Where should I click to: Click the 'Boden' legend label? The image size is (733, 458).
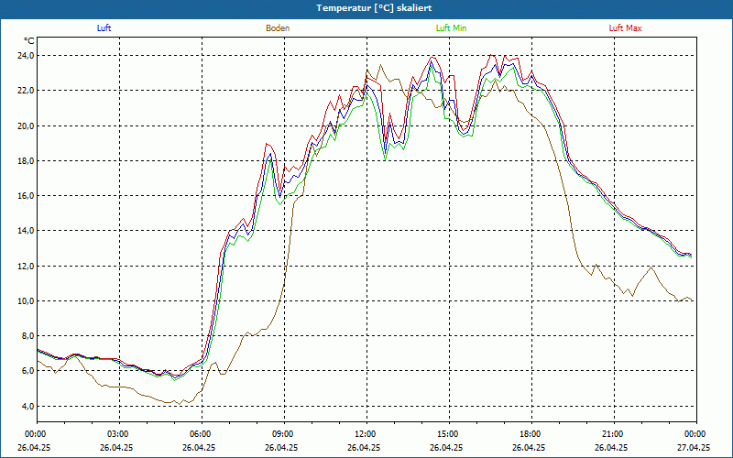click(278, 28)
